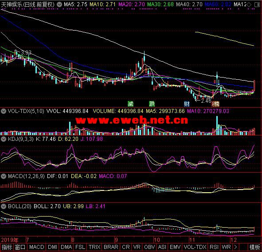Click the green 减 marker on the price chart

pos(130,104)
